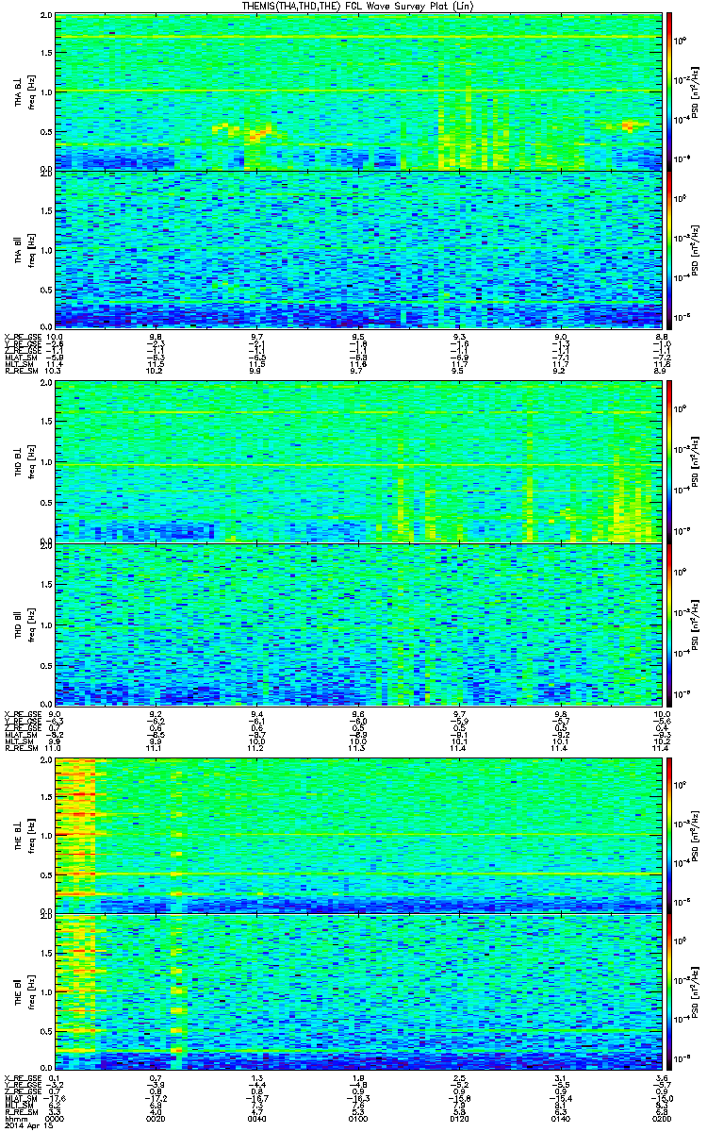Click the color bar beside THE B⊥ panel
The height and width of the screenshot is (1132, 707).
point(670,834)
